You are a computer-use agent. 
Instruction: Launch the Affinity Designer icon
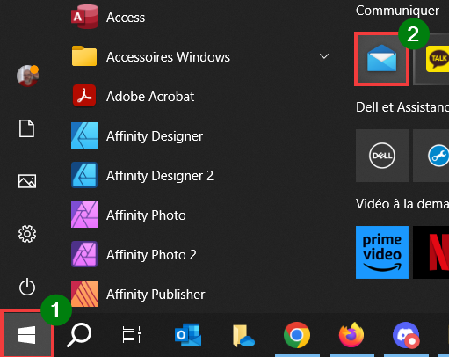point(84,135)
